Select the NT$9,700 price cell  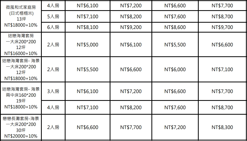click(x=222, y=27)
